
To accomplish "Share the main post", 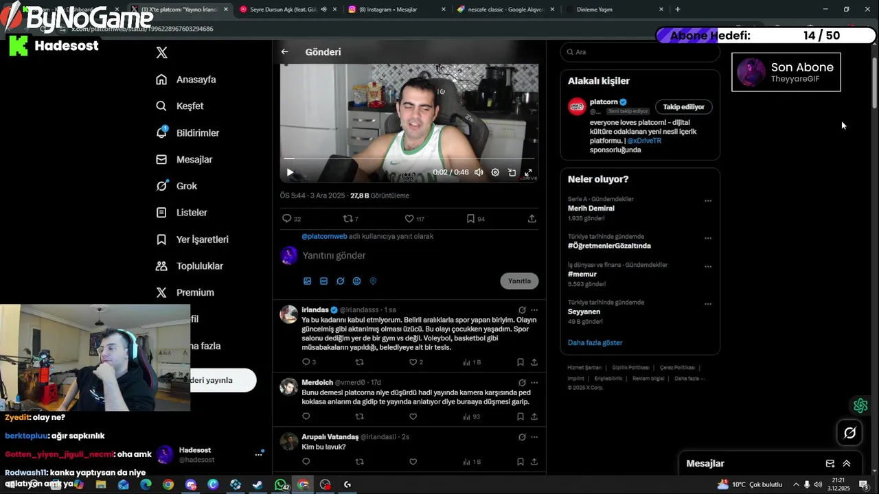I will (532, 219).
